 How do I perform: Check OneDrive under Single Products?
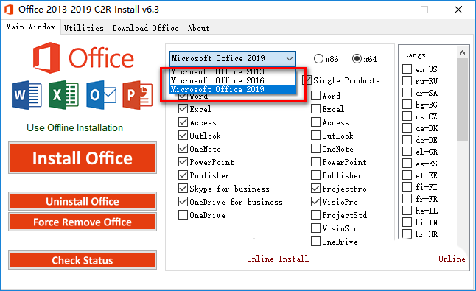click(x=315, y=242)
